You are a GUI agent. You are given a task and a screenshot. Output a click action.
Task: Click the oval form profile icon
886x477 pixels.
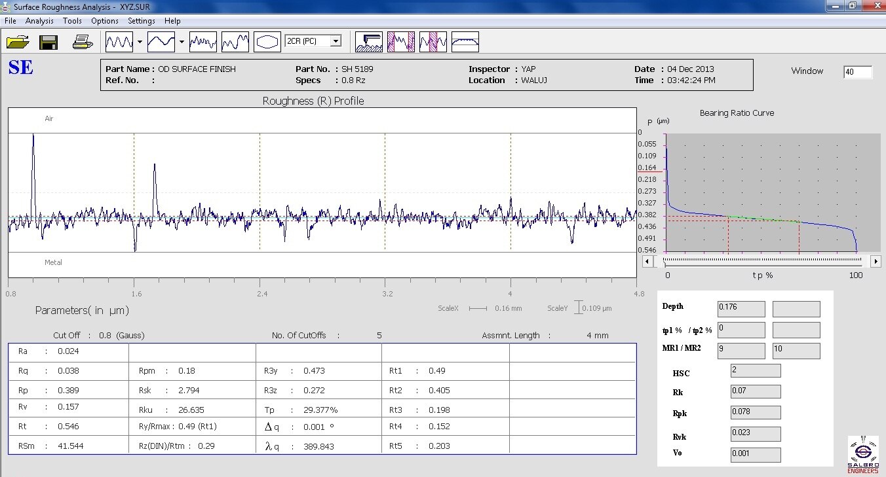pyautogui.click(x=267, y=43)
